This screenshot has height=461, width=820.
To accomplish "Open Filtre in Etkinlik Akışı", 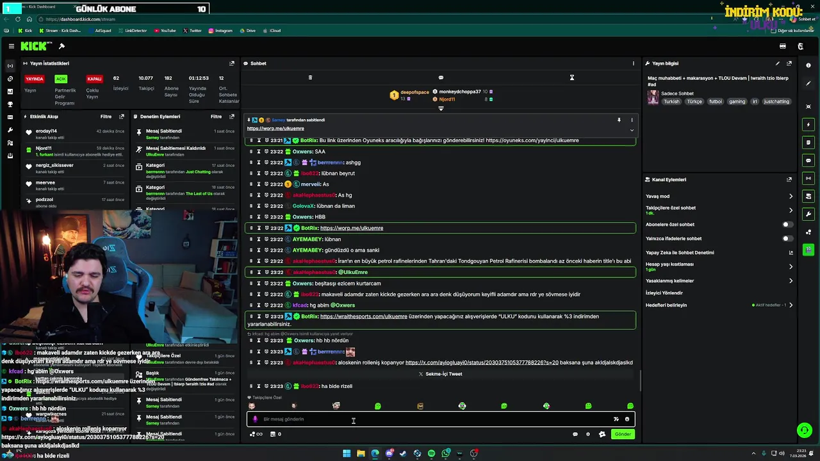I will coord(106,117).
